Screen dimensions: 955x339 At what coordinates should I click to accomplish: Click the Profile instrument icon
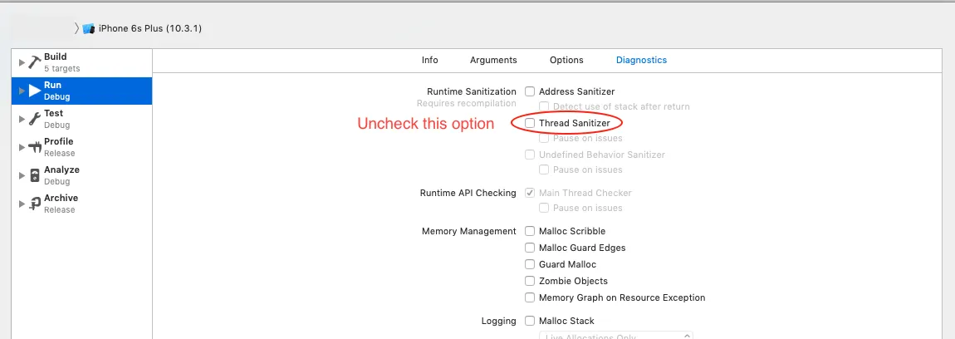coord(34,147)
